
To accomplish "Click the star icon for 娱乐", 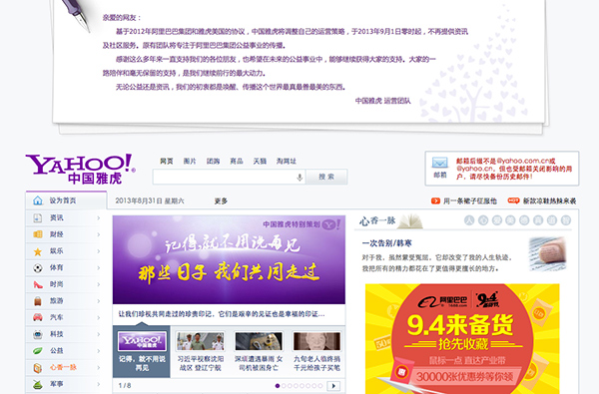I will (38, 251).
